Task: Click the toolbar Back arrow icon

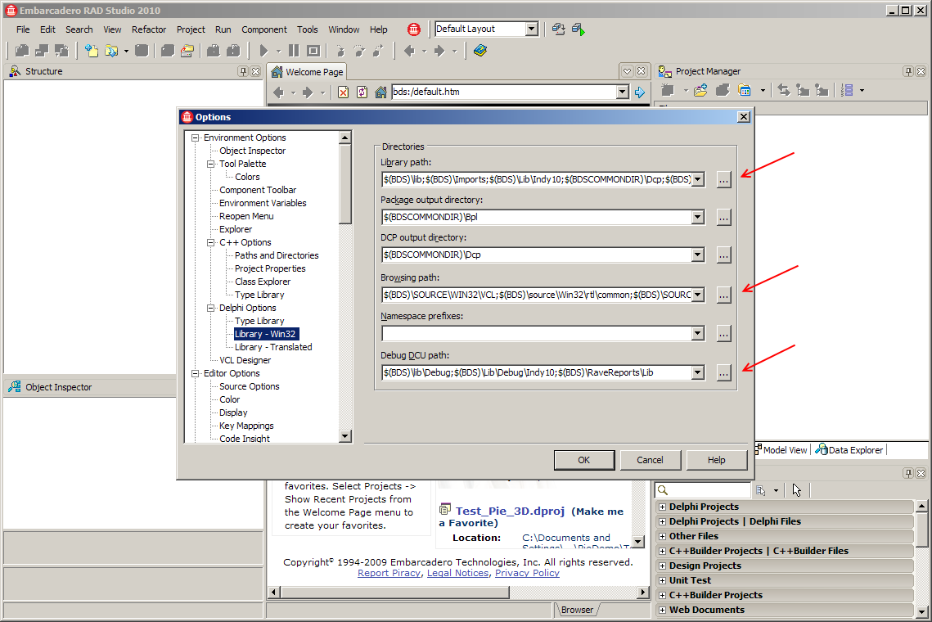Action: (409, 51)
